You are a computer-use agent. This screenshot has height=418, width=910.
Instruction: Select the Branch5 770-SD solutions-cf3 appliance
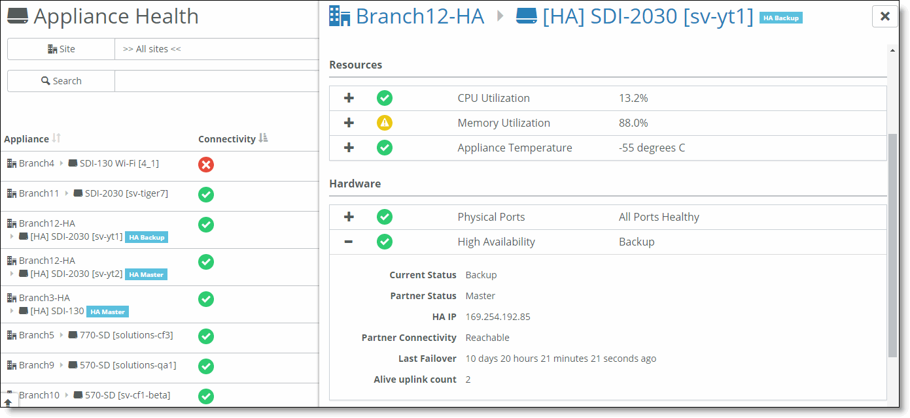tap(126, 335)
